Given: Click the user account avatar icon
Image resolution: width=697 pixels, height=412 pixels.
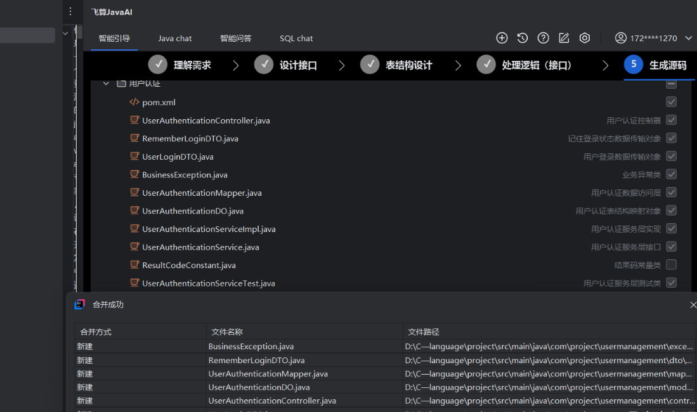Looking at the screenshot, I should click(x=621, y=38).
